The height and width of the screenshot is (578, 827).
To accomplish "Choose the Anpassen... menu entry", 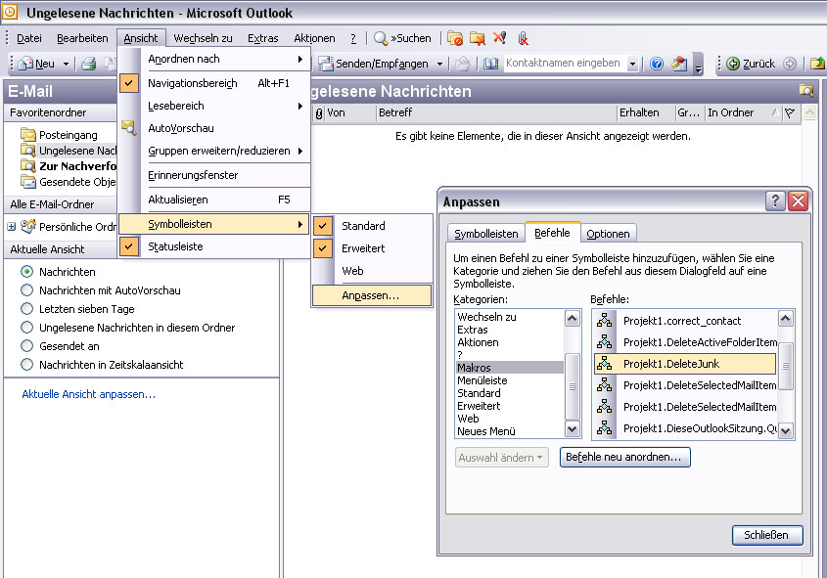I will coord(372,295).
